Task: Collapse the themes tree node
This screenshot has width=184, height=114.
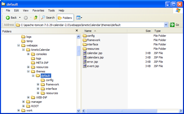Action: pyautogui.click(x=28, y=71)
